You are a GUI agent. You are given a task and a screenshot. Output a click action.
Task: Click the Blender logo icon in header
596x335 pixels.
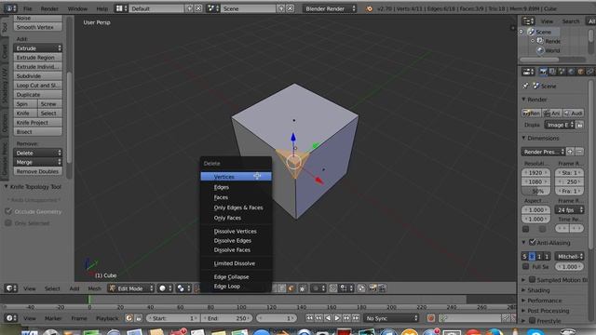369,8
